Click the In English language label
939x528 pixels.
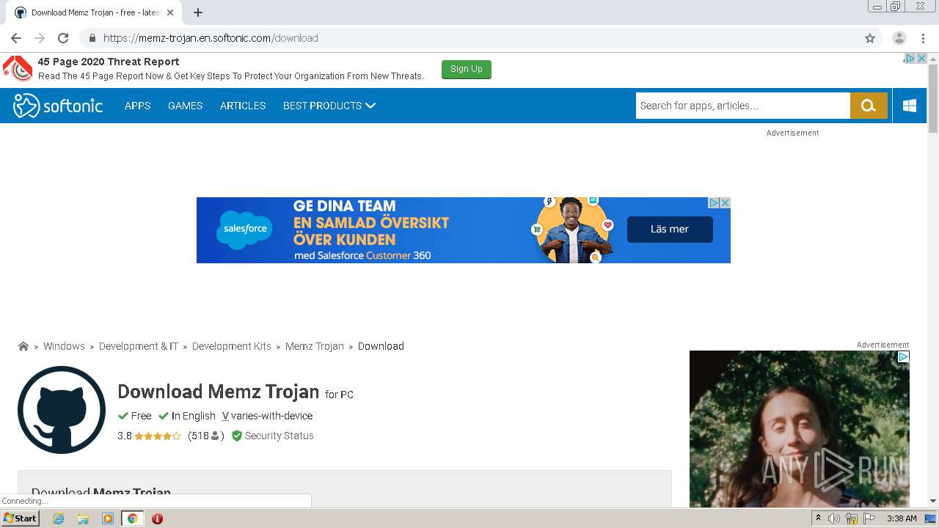(194, 416)
